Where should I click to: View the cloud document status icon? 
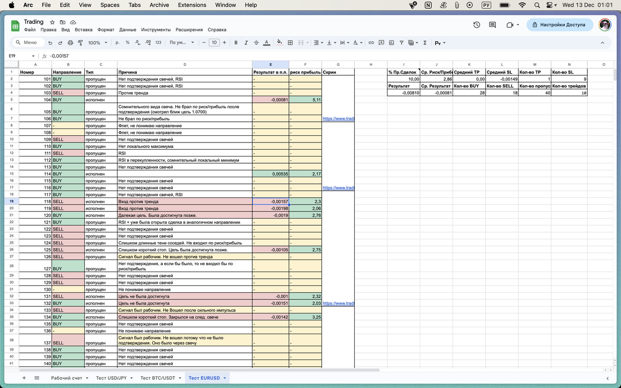(73, 22)
